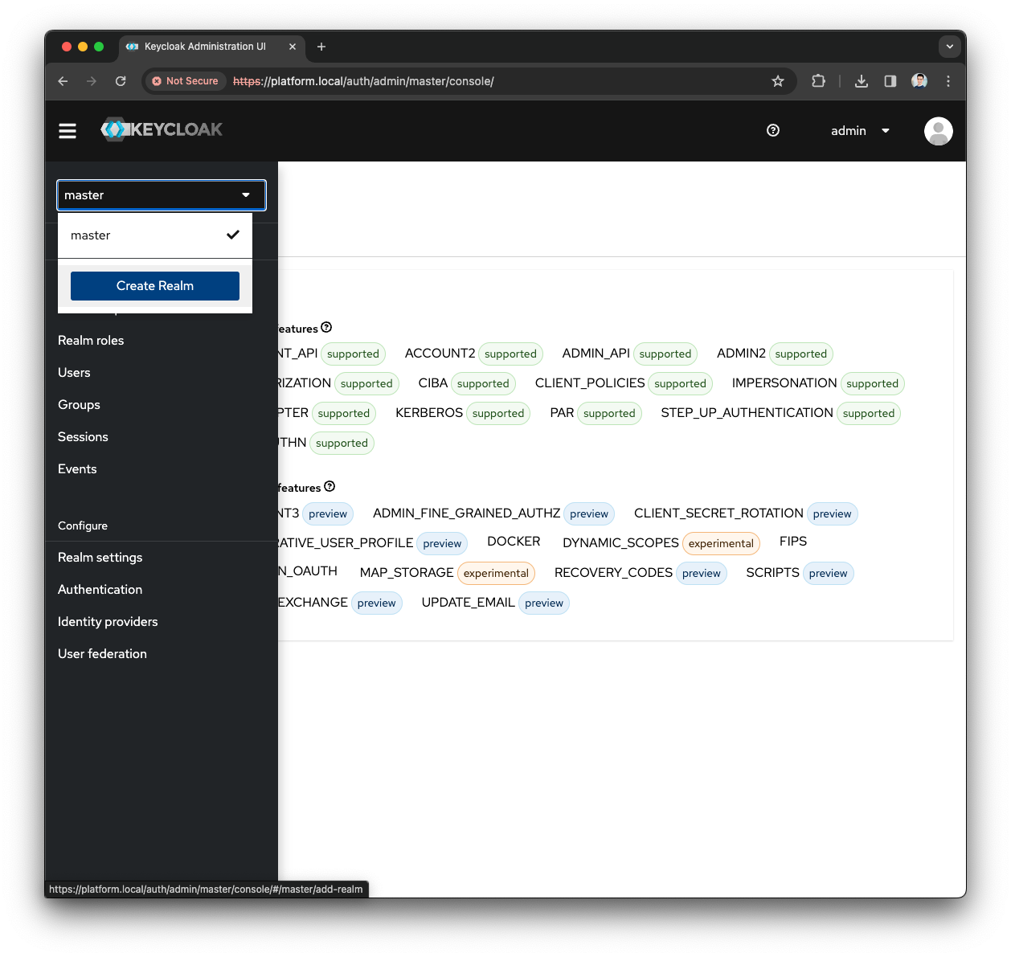1011x957 pixels.
Task: Click the ADMIN_FINE_GRAINED_AUTHZ preview label
Action: [589, 513]
